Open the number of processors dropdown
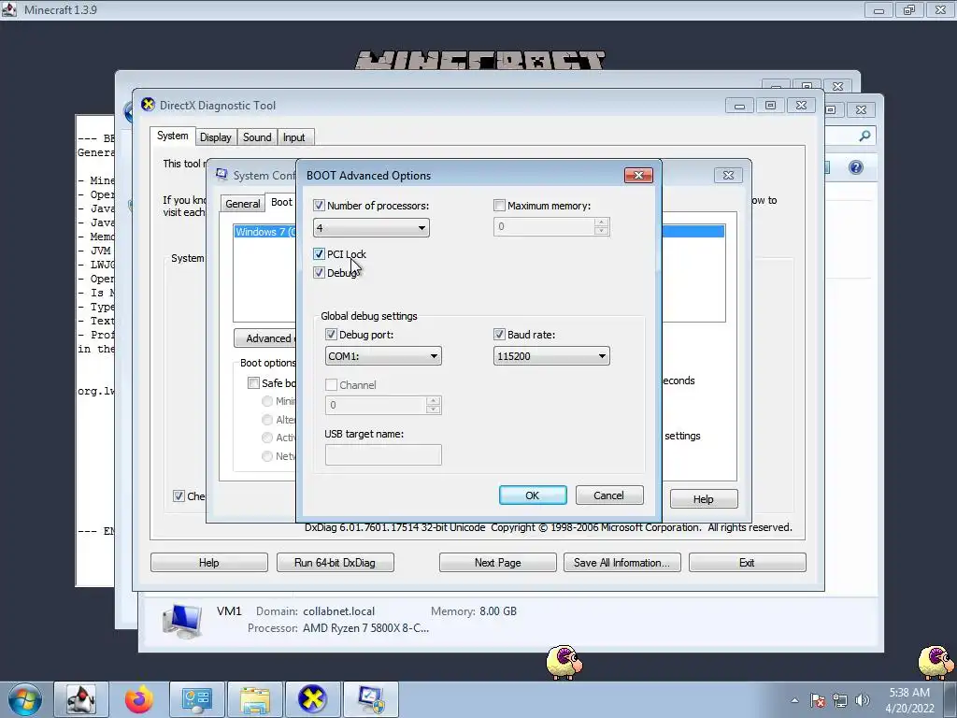This screenshot has width=957, height=718. point(371,228)
